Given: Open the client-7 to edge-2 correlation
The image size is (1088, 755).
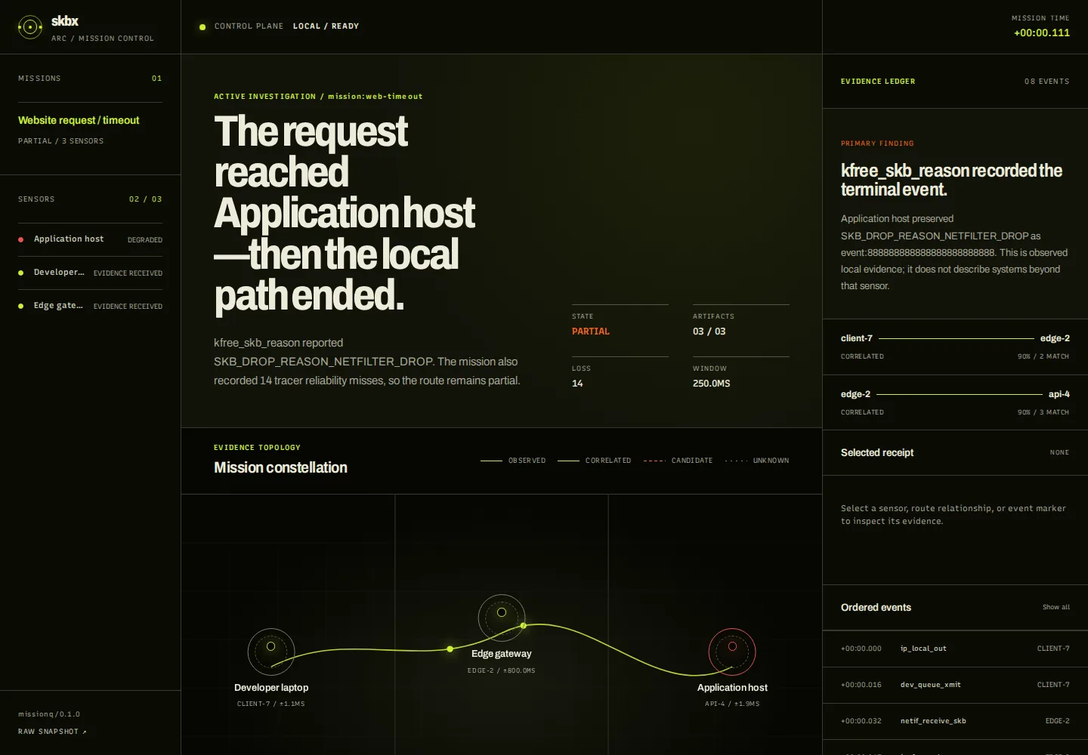Looking at the screenshot, I should pos(955,347).
